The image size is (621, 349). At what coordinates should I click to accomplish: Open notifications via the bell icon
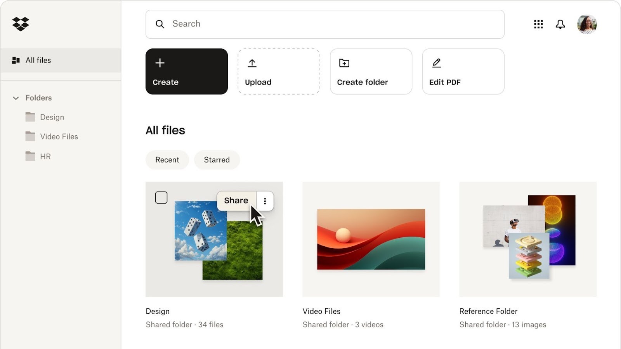(x=560, y=24)
